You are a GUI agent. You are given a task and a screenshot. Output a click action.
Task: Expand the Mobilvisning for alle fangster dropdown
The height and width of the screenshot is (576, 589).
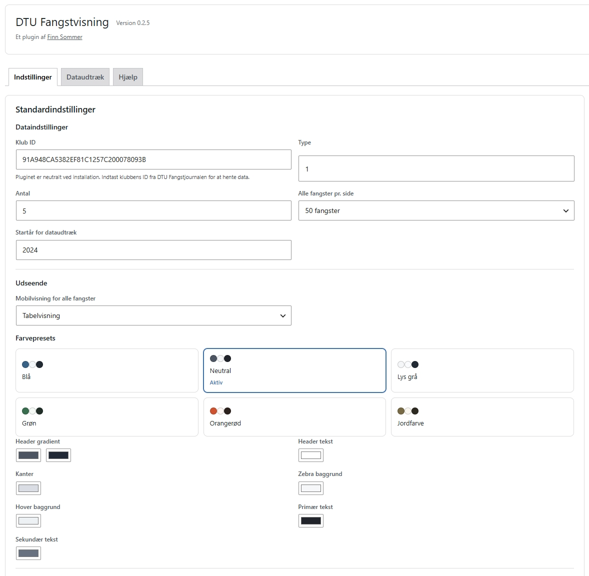point(153,315)
